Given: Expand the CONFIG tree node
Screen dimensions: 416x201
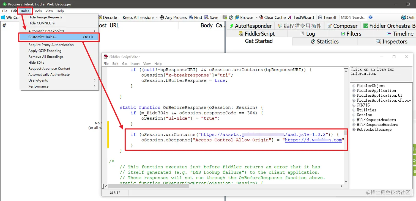Looking at the screenshot, I should (x=354, y=105).
